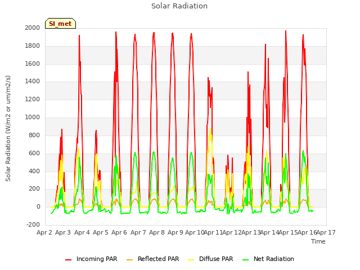The image size is (360, 270).
Task: Click the Apr 5 x-axis tick label
Action: pos(101,232)
